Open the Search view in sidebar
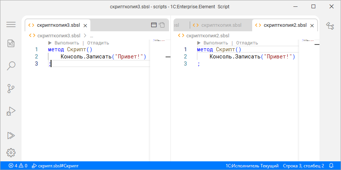Screen dimensions: 341x170 [11, 66]
